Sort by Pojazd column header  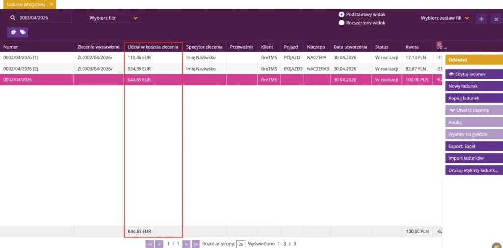291,47
